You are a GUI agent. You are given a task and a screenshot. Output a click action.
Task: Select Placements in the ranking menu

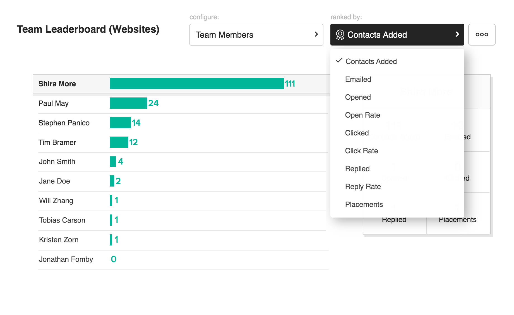coord(364,204)
